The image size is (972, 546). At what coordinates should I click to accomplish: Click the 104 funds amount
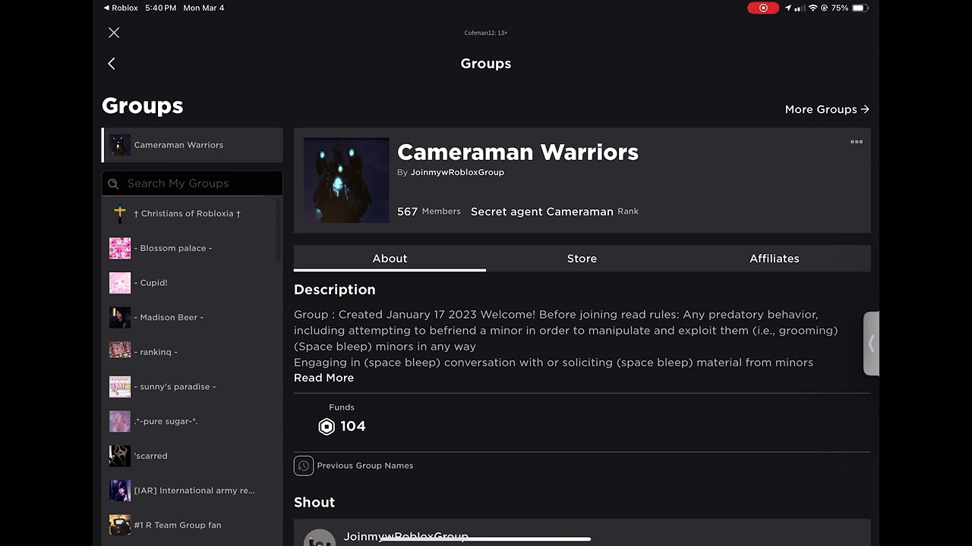353,426
